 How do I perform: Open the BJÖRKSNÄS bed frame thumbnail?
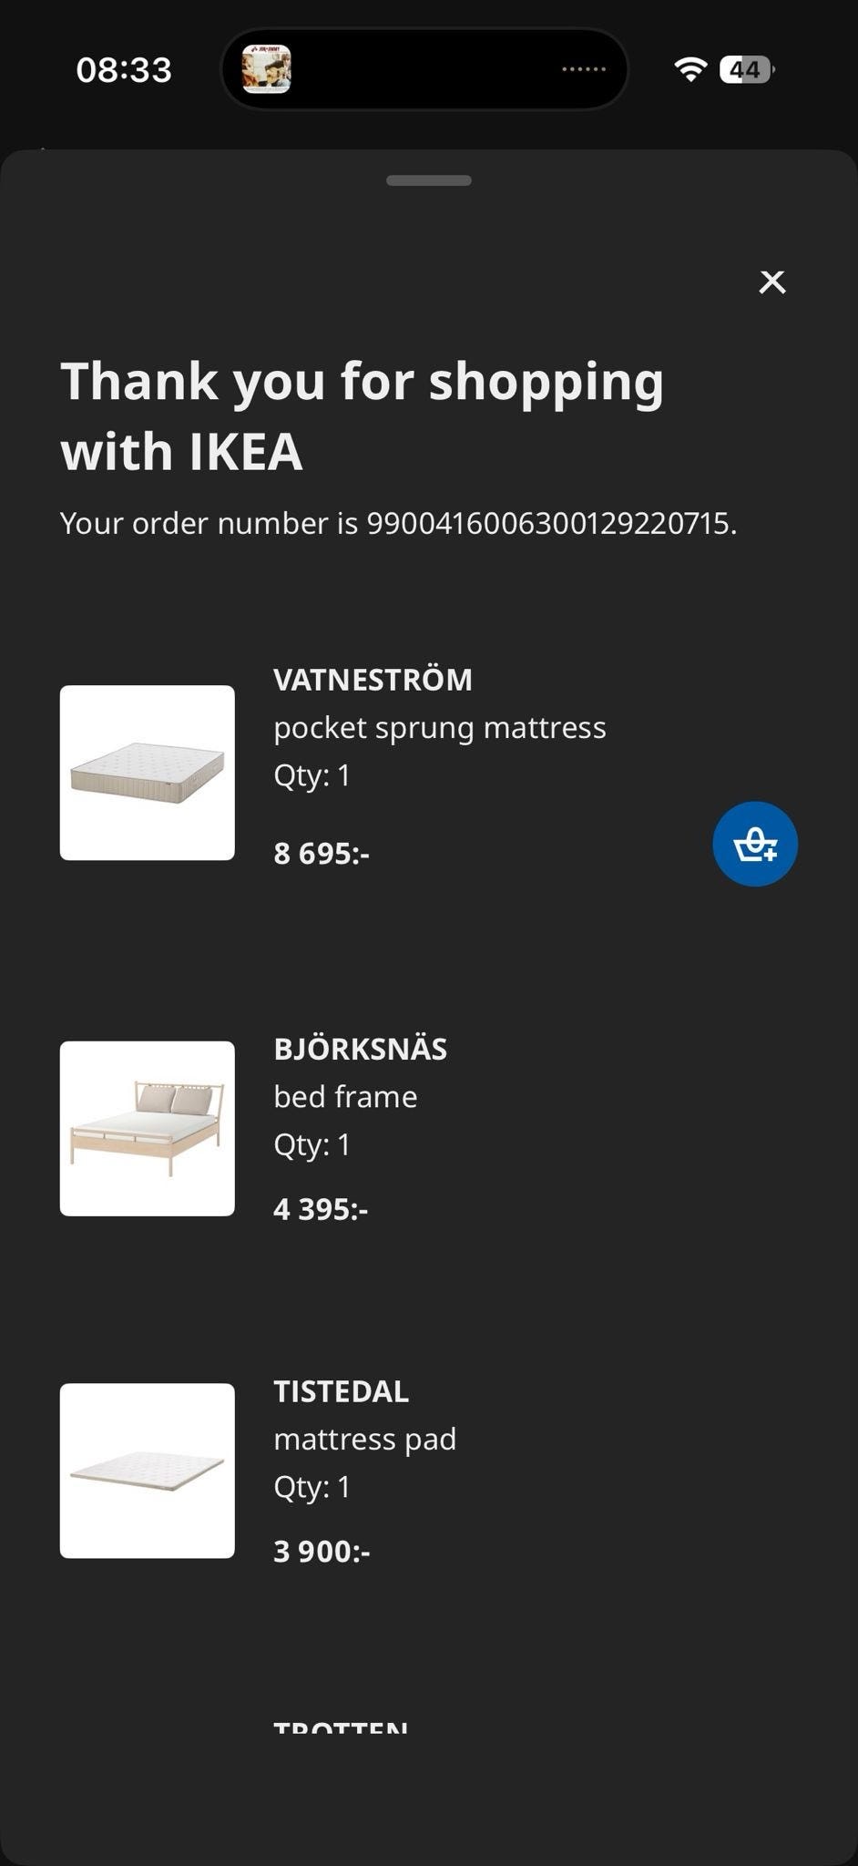point(148,1128)
